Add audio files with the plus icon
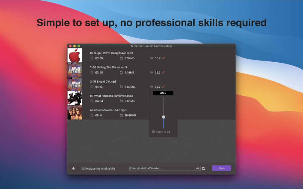The height and width of the screenshot is (189, 303). [73, 168]
